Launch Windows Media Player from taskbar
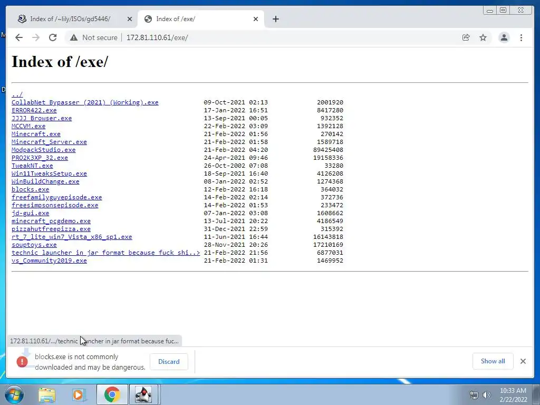Viewport: 540px width, 405px height. 79,394
